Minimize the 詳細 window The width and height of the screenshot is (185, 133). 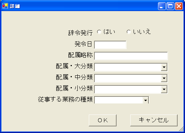pyautogui.click(x=162, y=6)
